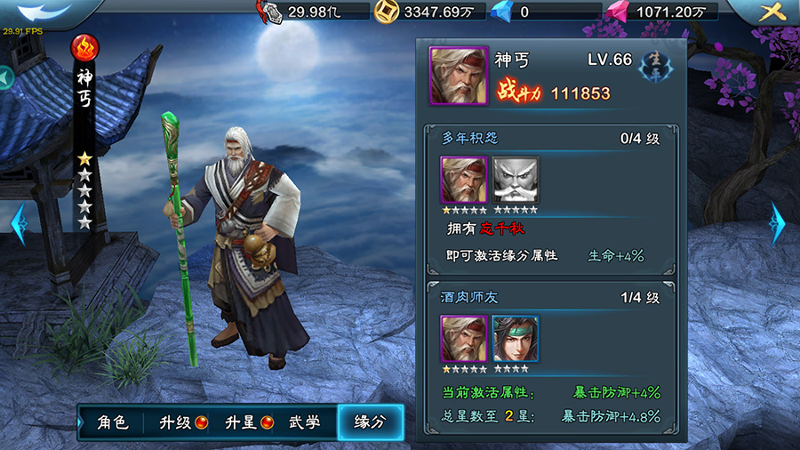Click the 神丐 portrait beside LV.66
Screen dimensions: 800x450
[459, 76]
